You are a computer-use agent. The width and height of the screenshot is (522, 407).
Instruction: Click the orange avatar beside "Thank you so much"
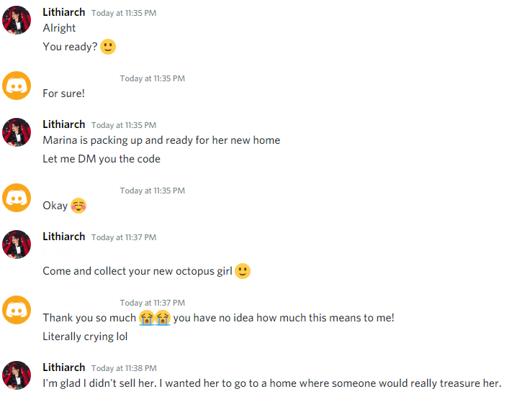(17, 310)
